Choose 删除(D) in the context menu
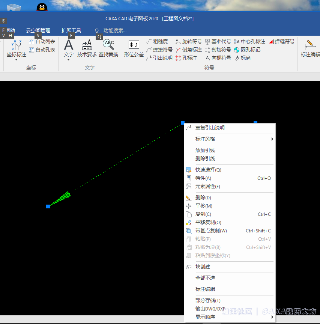320x324 pixels. click(203, 198)
